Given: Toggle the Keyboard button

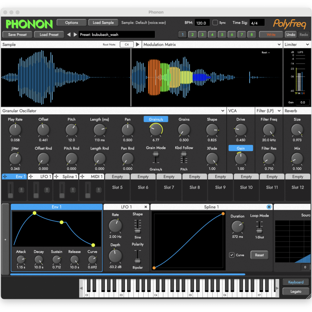Looking at the screenshot, I should 296,282.
